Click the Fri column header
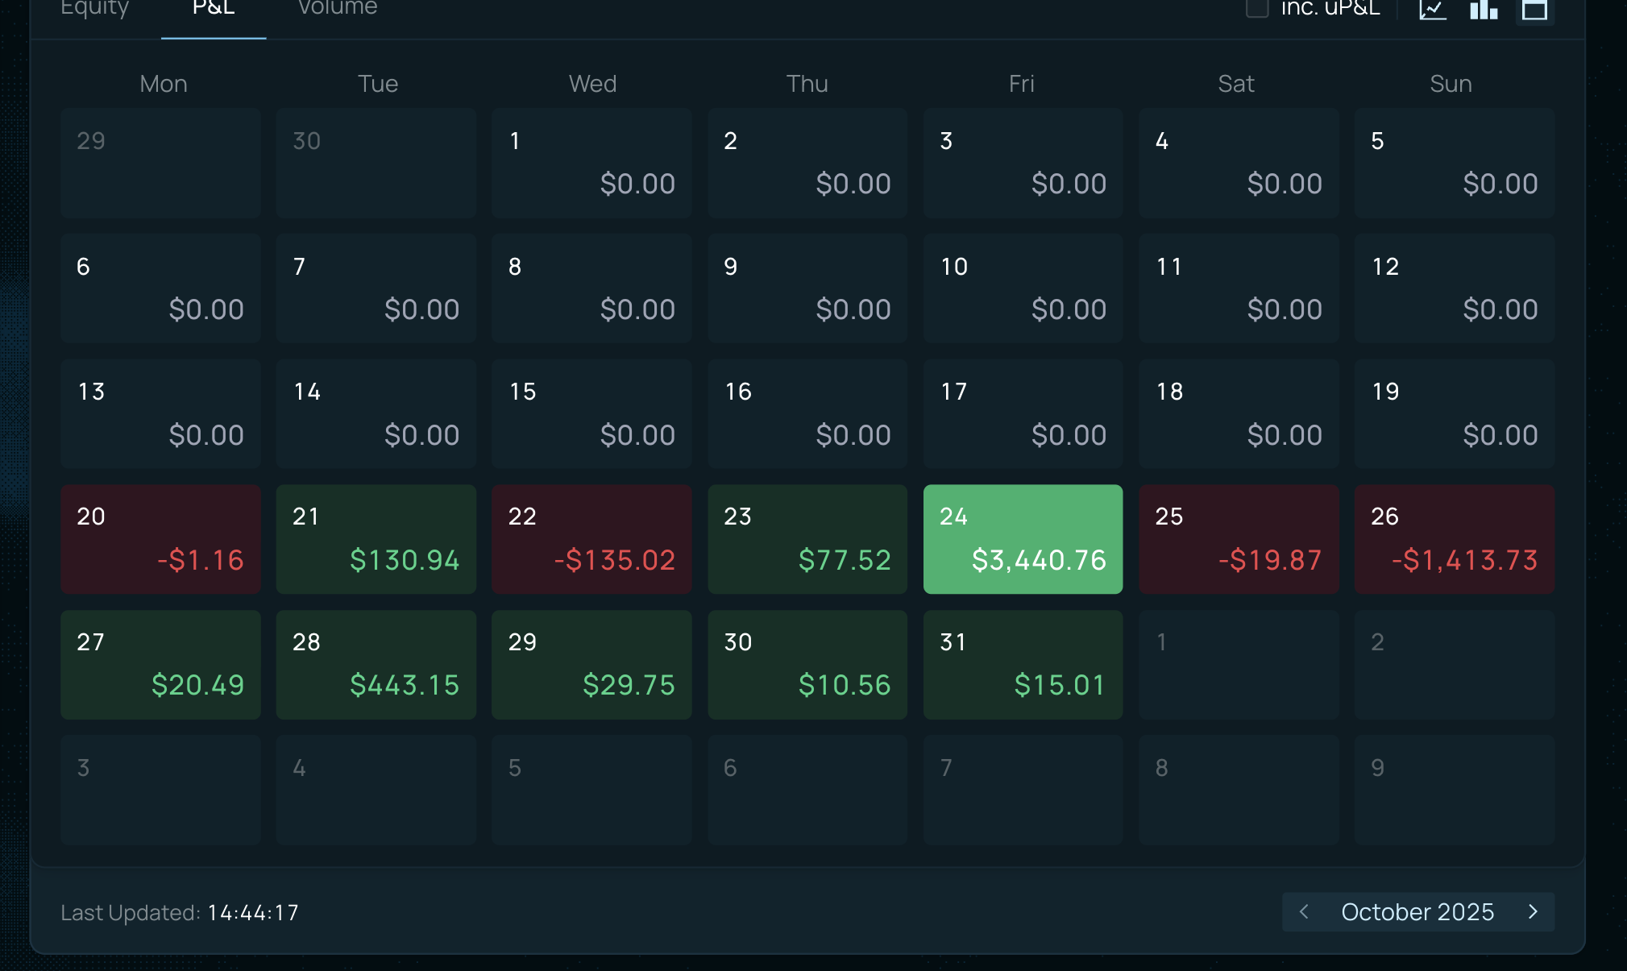The width and height of the screenshot is (1627, 971). tap(1022, 84)
